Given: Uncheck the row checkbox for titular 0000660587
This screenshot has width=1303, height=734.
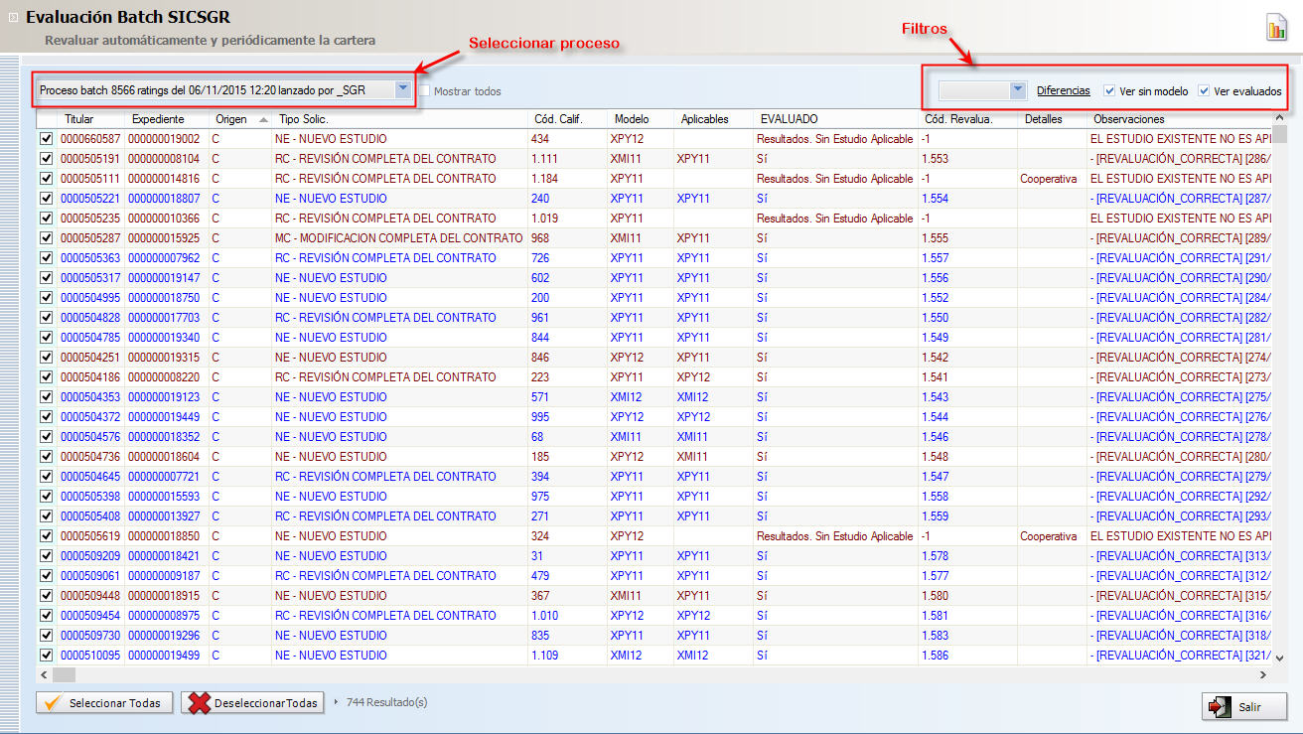Looking at the screenshot, I should [x=46, y=139].
